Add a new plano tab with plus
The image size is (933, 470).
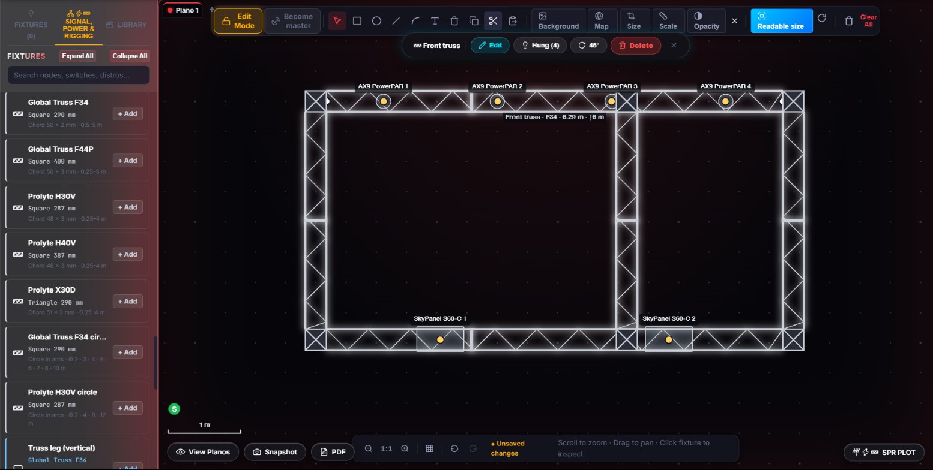tap(211, 10)
